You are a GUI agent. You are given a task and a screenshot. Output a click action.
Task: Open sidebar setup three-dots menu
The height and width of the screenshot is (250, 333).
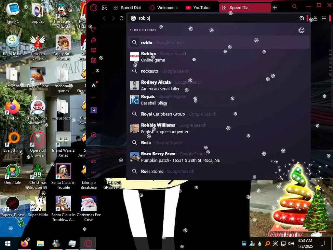pos(94,172)
